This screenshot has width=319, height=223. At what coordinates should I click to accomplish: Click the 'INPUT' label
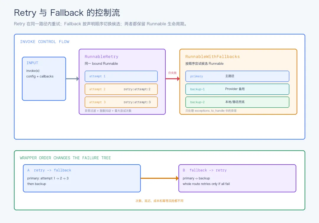pyautogui.click(x=32, y=63)
